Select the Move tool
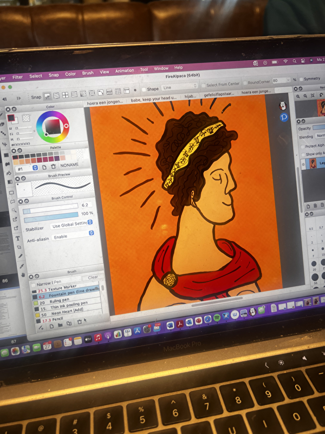The image size is (325, 434). click(5, 144)
